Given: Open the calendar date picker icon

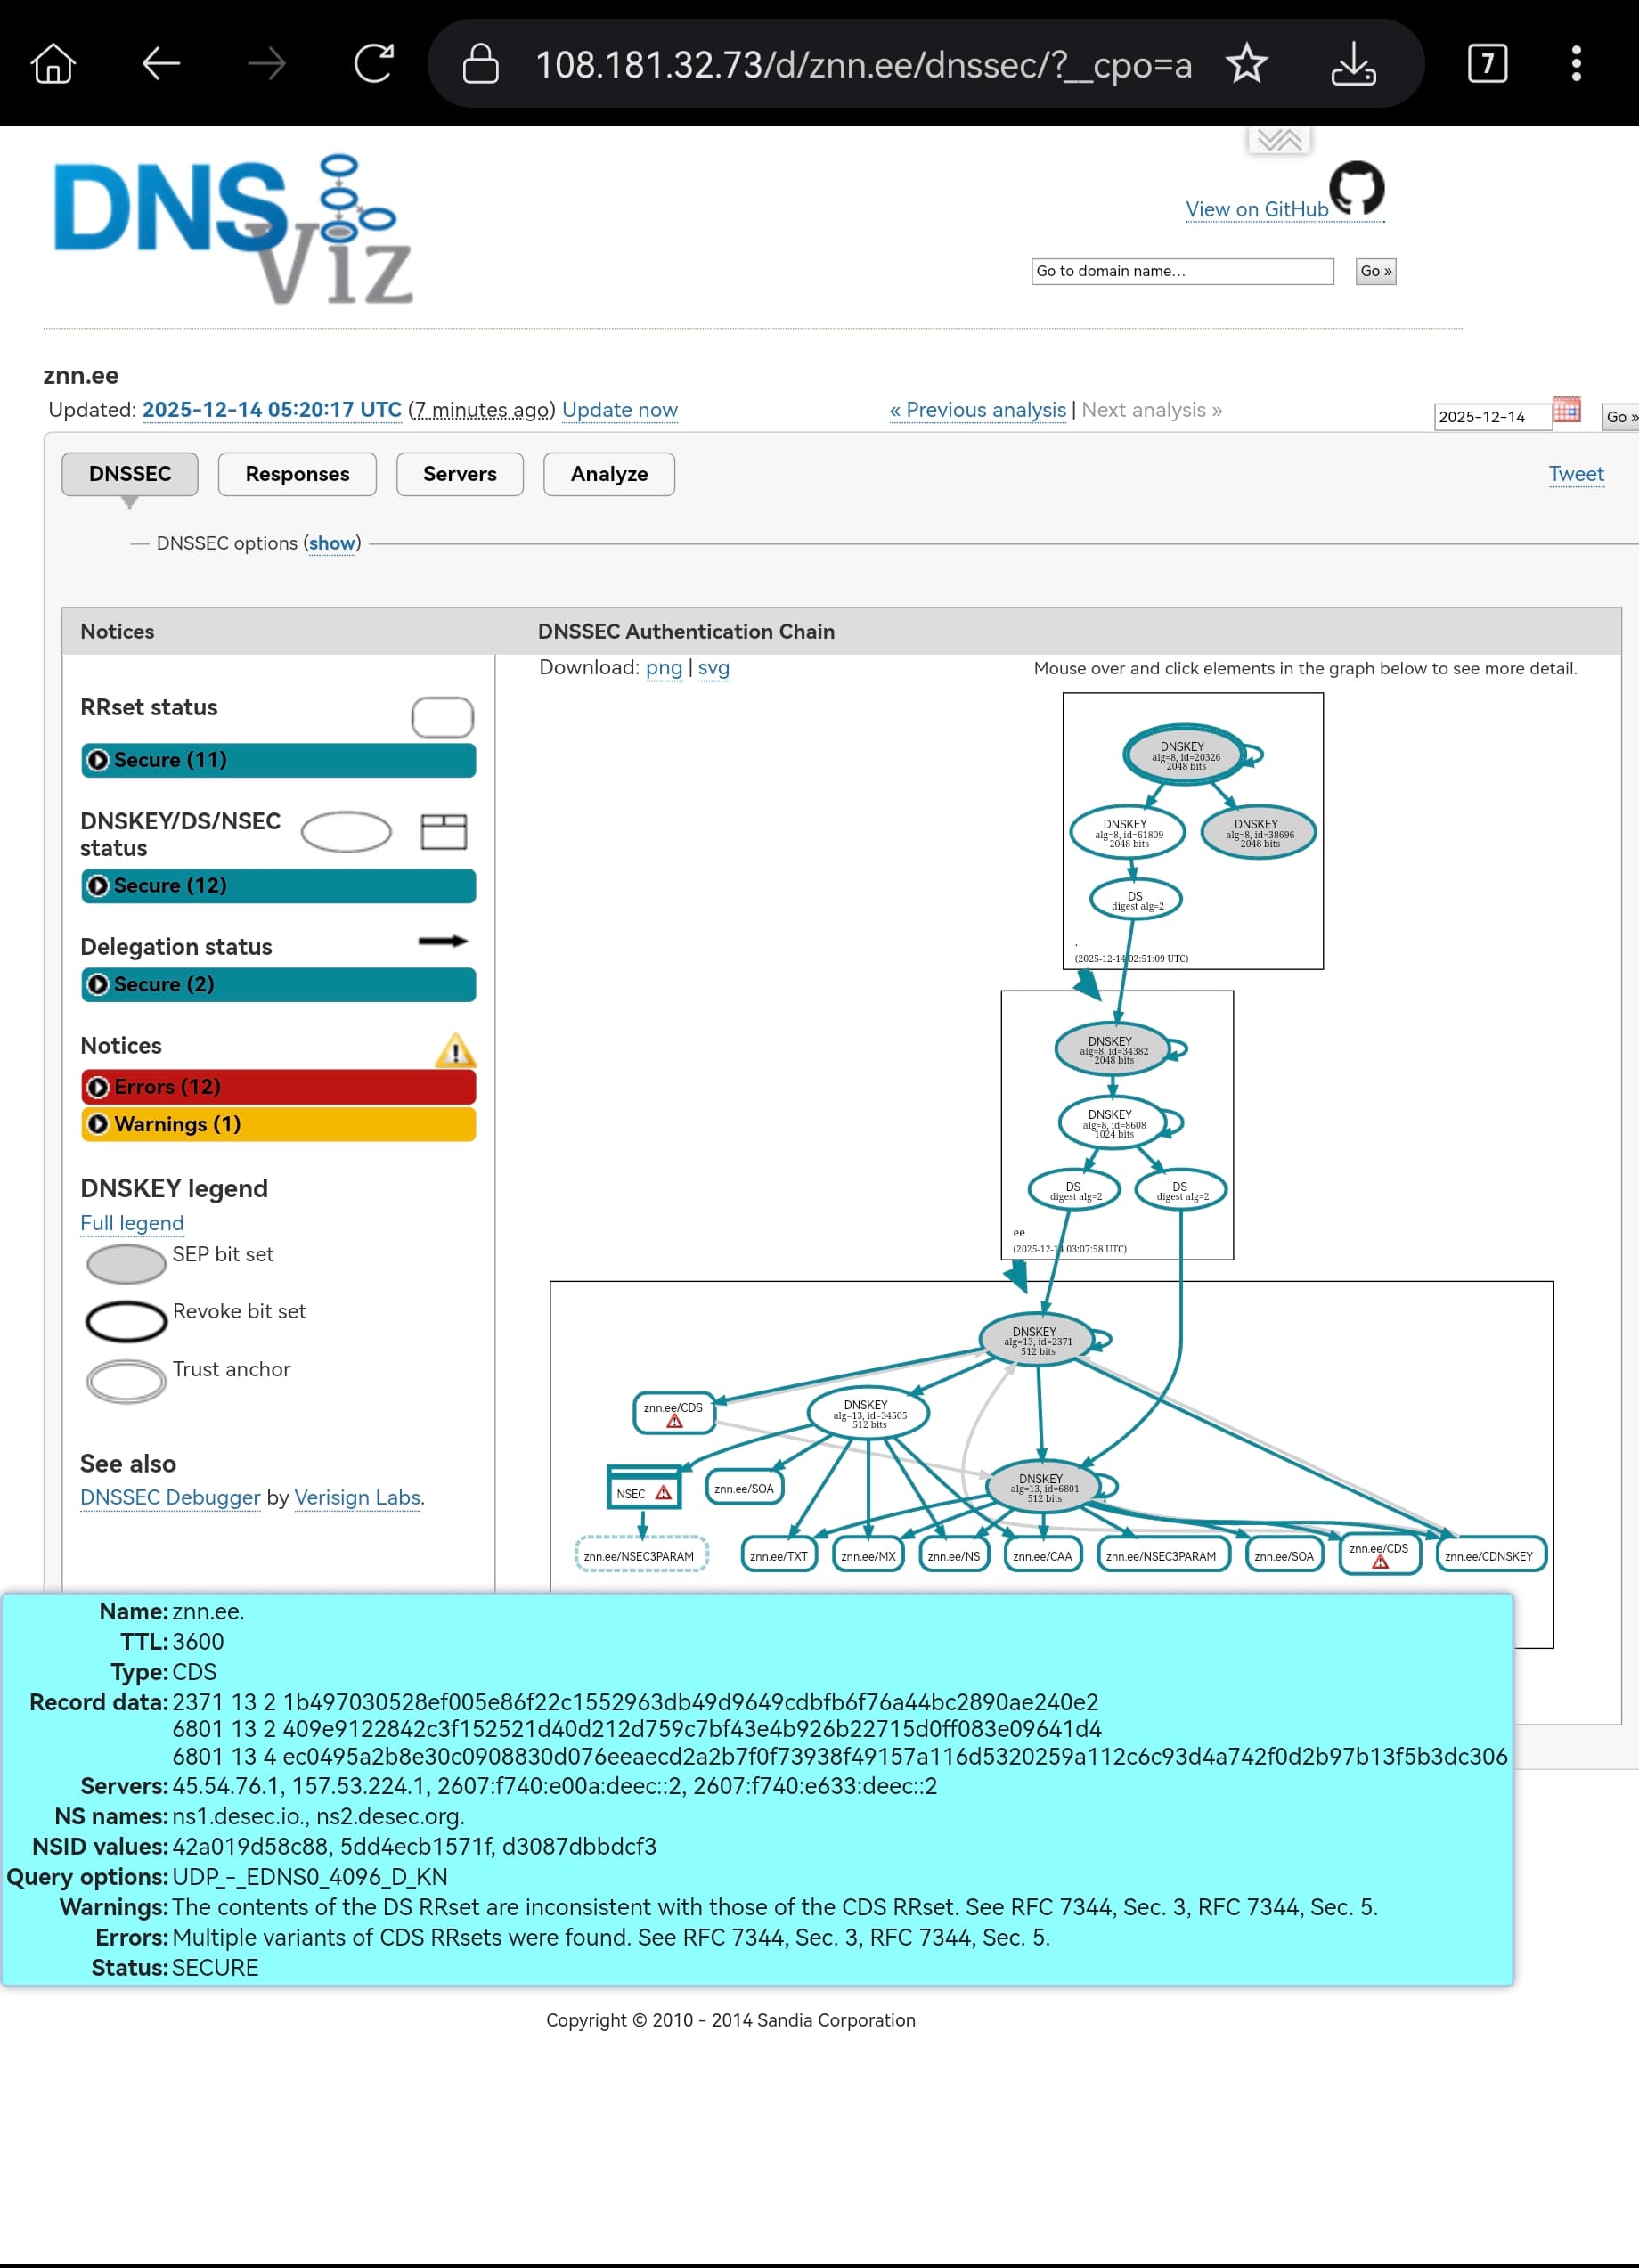Looking at the screenshot, I should 1566,410.
